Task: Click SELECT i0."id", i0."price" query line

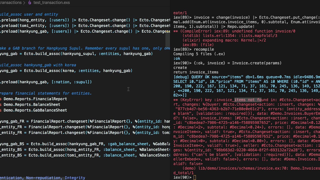Action: [247, 81]
